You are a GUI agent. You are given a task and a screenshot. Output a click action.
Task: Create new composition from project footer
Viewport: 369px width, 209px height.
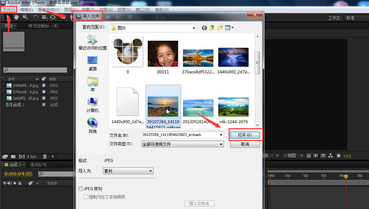[x=21, y=156]
